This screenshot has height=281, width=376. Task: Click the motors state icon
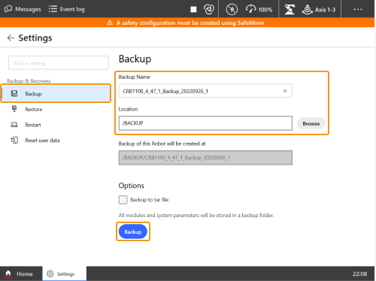pyautogui.click(x=232, y=10)
